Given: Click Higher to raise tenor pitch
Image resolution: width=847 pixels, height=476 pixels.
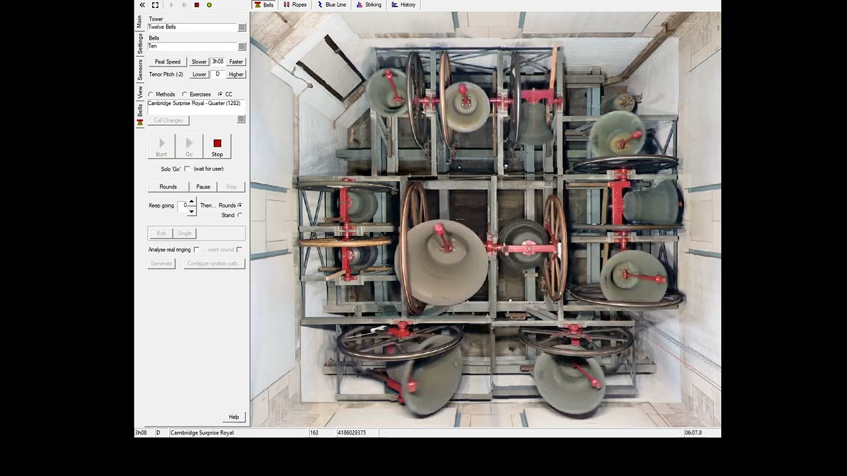Looking at the screenshot, I should coord(236,74).
